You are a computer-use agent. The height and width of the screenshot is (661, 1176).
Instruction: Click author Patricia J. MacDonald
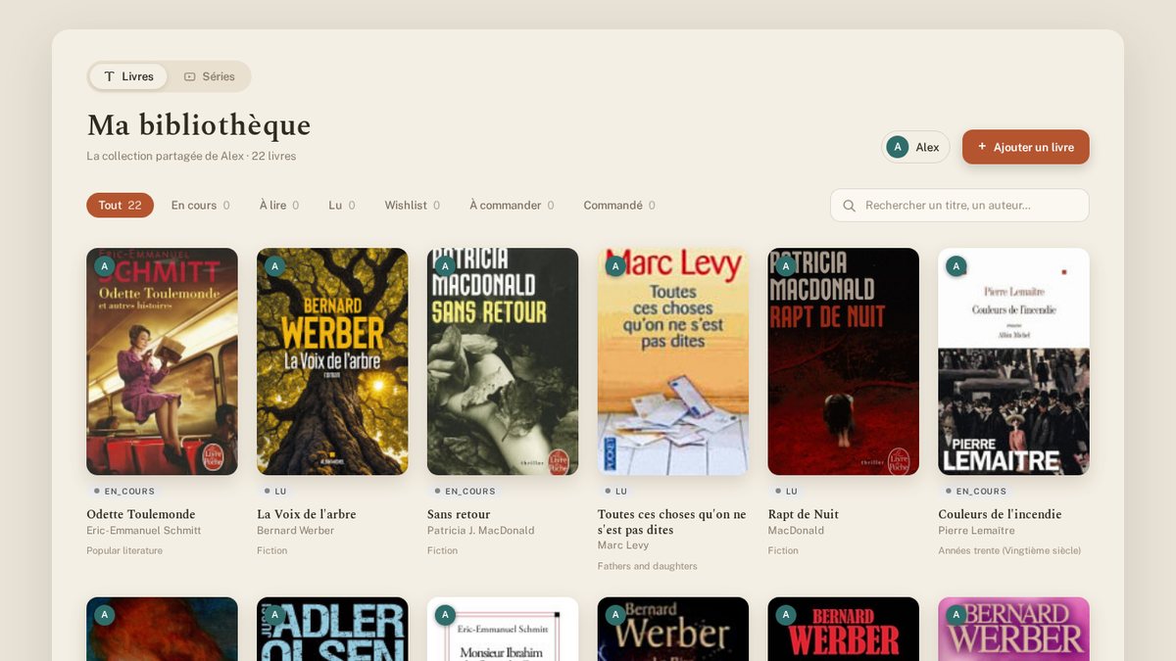[x=481, y=531]
